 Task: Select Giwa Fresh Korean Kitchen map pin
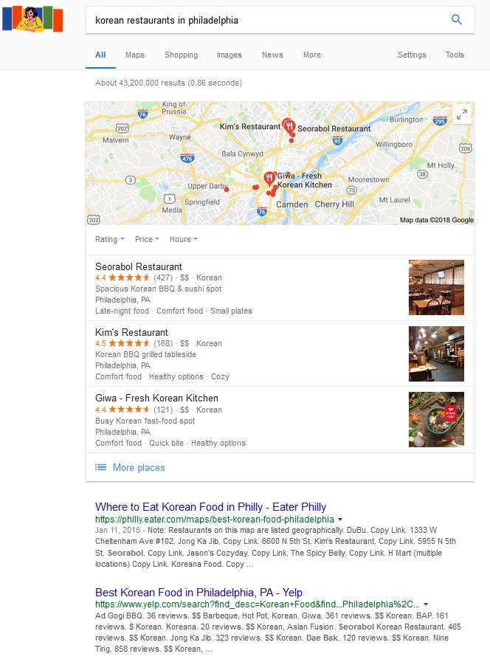[x=269, y=179]
